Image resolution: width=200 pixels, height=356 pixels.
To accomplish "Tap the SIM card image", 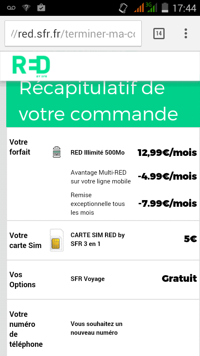I will point(57,240).
